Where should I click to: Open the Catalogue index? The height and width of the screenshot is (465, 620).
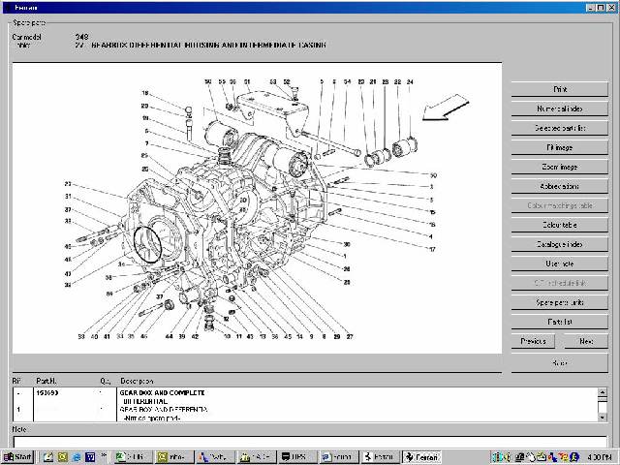click(560, 244)
